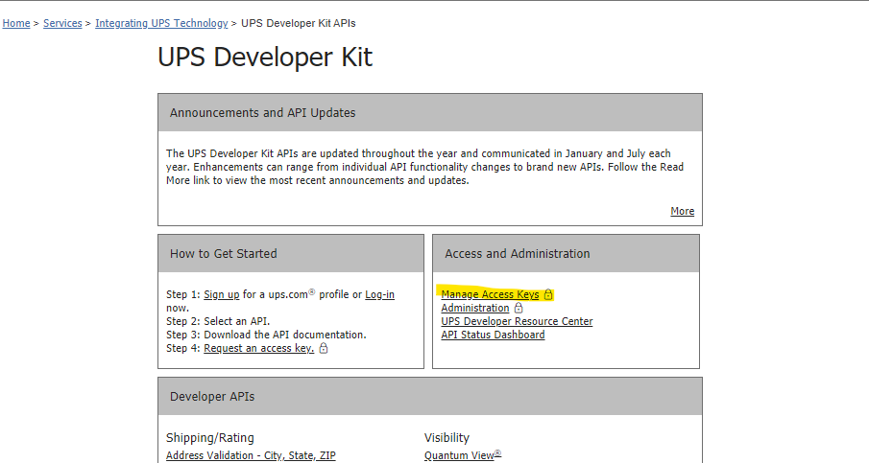Viewport: 869px width, 463px height.
Task: Open the Quantum View link
Action: 463,455
